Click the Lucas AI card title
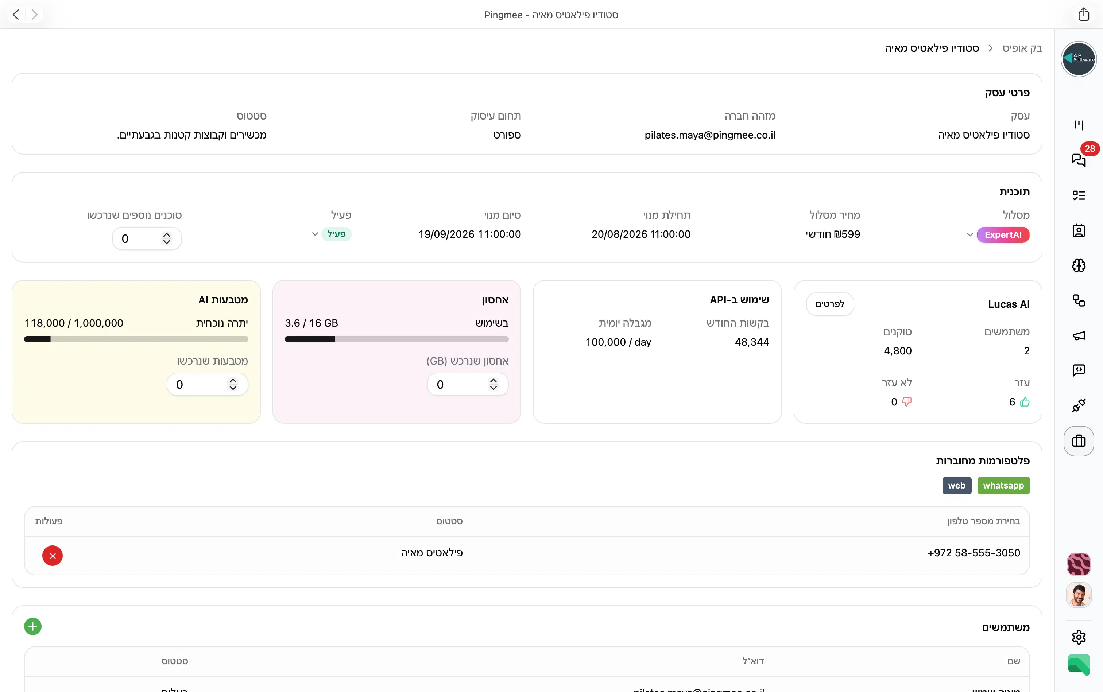The width and height of the screenshot is (1103, 692). (x=1009, y=304)
